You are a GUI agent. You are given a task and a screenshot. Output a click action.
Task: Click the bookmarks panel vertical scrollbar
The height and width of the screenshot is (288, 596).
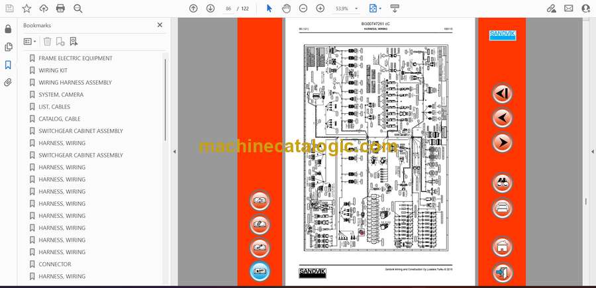tap(165, 99)
